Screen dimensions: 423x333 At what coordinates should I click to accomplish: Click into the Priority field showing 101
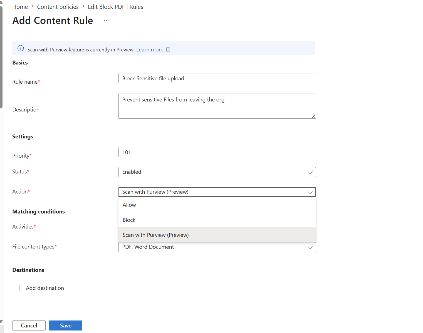coord(217,152)
